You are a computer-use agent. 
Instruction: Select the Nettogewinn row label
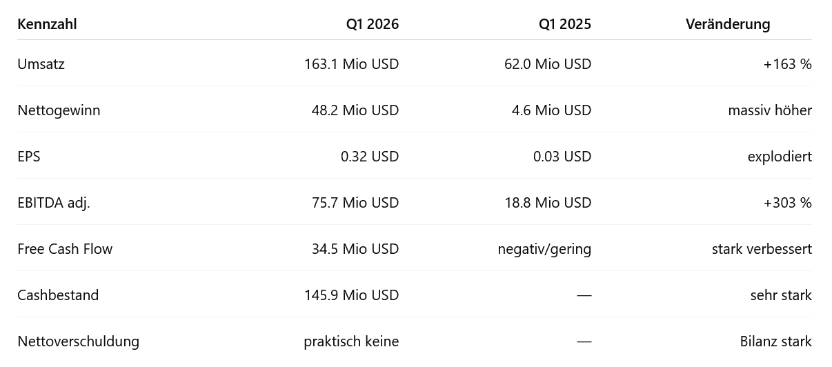[59, 110]
